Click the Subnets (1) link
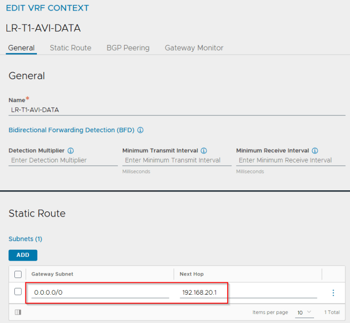350x323 pixels. click(25, 239)
